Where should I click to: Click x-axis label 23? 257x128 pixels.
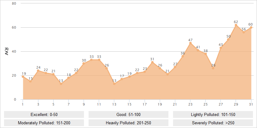[190, 104]
